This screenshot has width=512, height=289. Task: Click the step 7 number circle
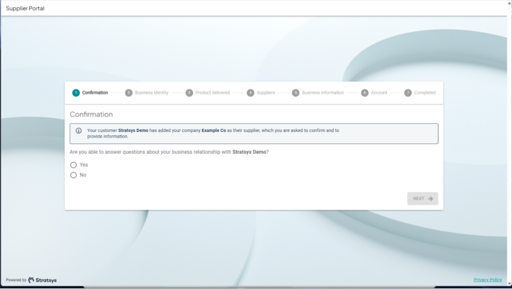[x=408, y=93]
